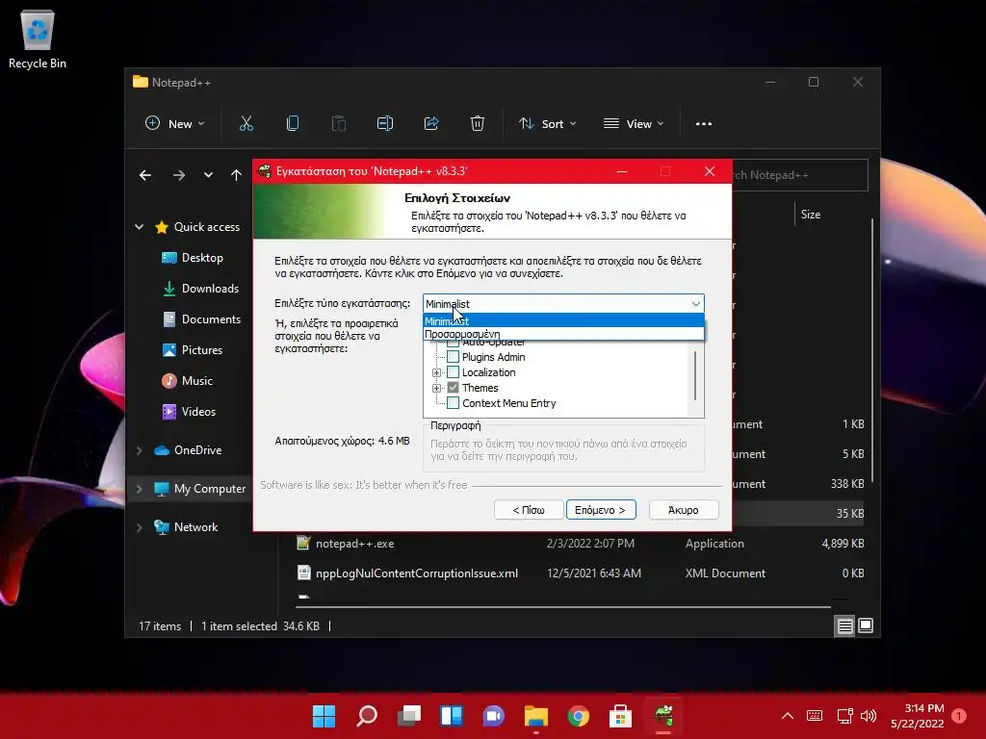The image size is (986, 739).
Task: Open Task View on the taskbar
Action: coord(408,716)
